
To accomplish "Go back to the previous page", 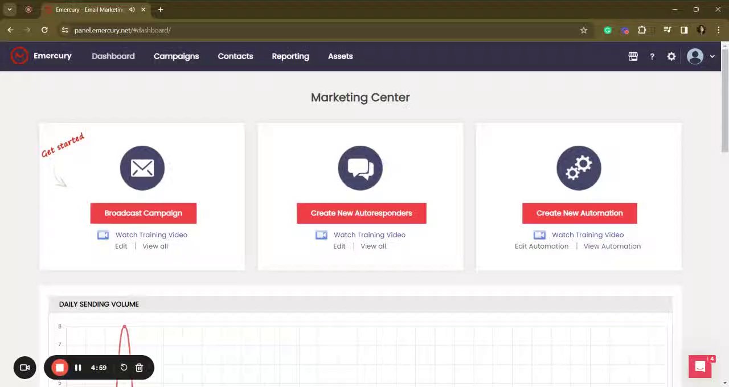I will 10,30.
